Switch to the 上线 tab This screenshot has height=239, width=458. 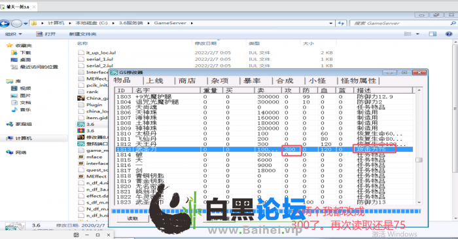point(155,81)
